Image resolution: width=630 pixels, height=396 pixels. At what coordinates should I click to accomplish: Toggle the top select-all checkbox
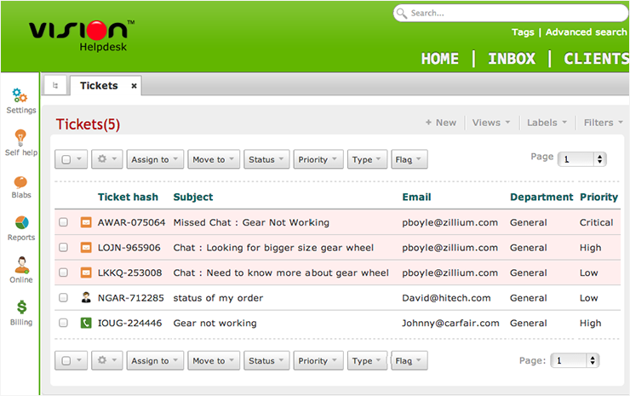(66, 159)
